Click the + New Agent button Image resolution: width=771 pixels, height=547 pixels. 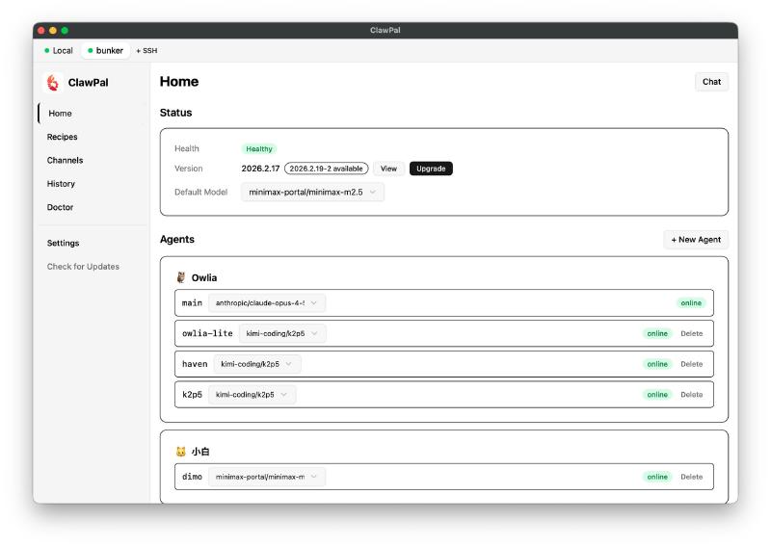(695, 240)
